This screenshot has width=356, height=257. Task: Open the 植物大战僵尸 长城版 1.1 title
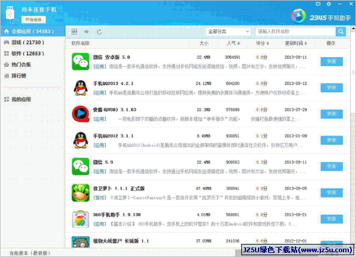[x=121, y=241]
